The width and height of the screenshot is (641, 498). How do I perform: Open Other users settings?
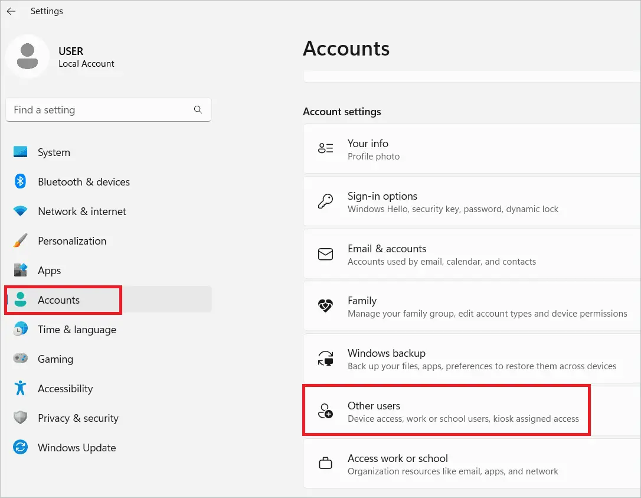coord(472,411)
